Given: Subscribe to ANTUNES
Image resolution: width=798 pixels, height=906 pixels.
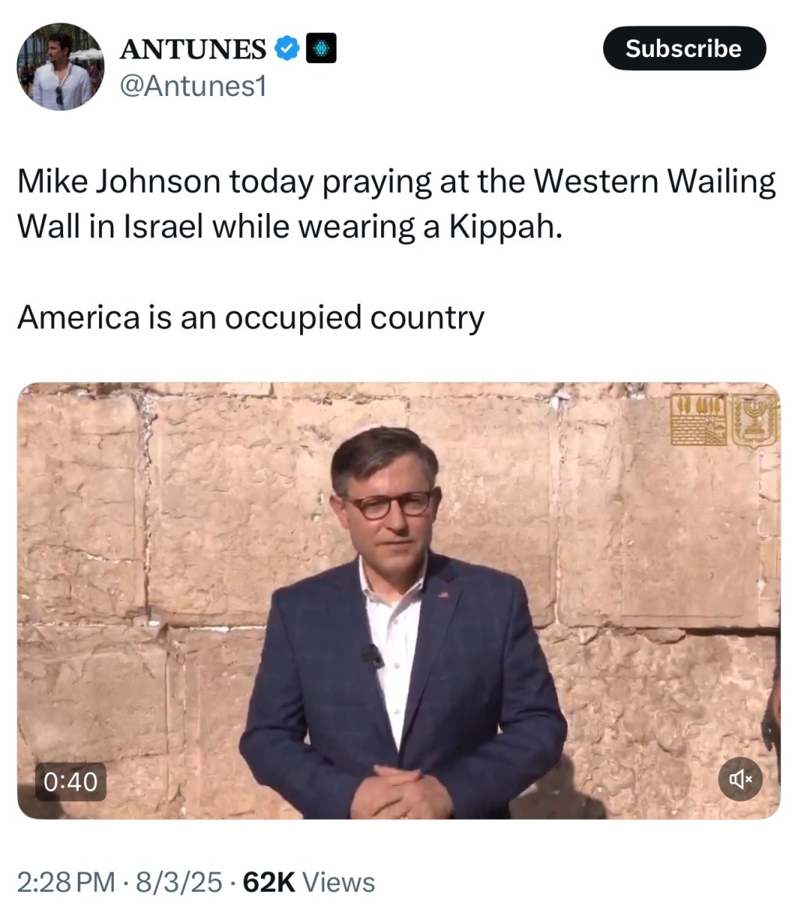Looking at the screenshot, I should point(684,48).
